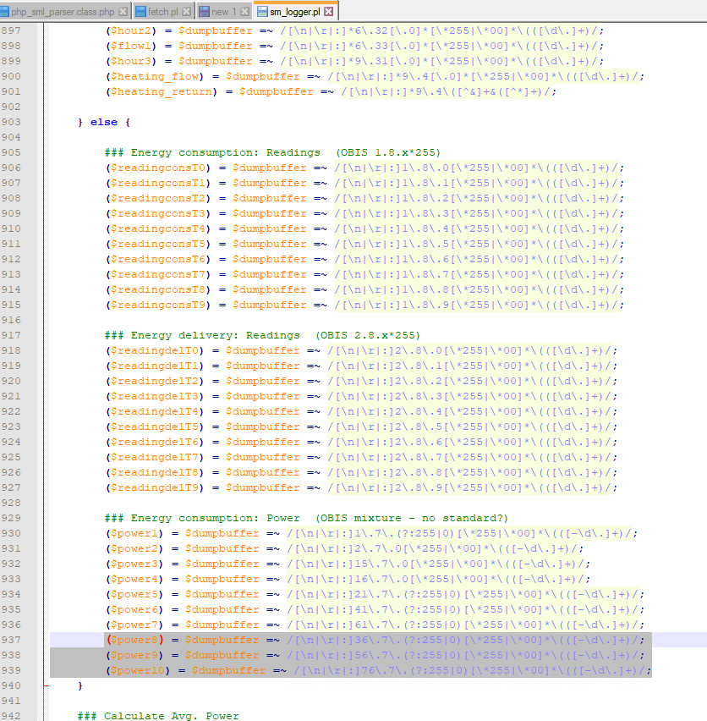Click the fold marker beside line 940
The height and width of the screenshot is (721, 707).
(46, 685)
